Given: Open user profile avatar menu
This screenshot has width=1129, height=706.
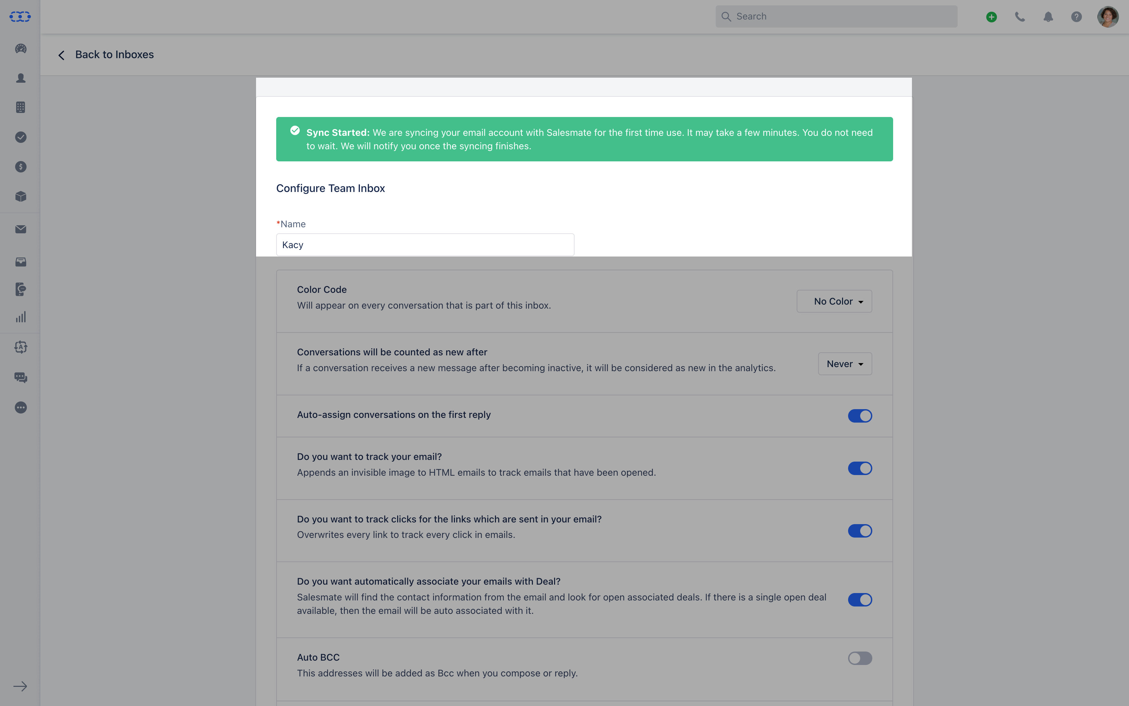Looking at the screenshot, I should (x=1107, y=17).
